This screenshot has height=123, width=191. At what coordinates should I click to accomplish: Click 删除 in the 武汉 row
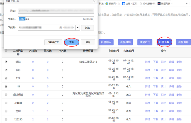click(179, 62)
